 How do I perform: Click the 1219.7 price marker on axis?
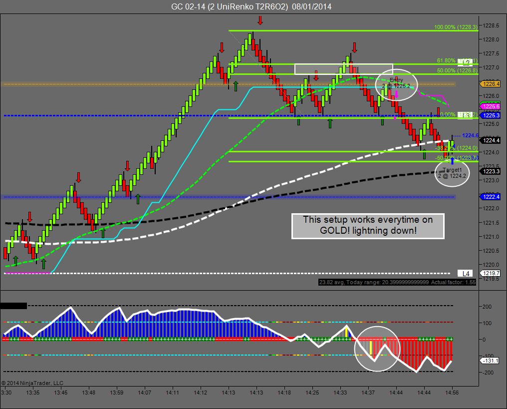[491, 274]
